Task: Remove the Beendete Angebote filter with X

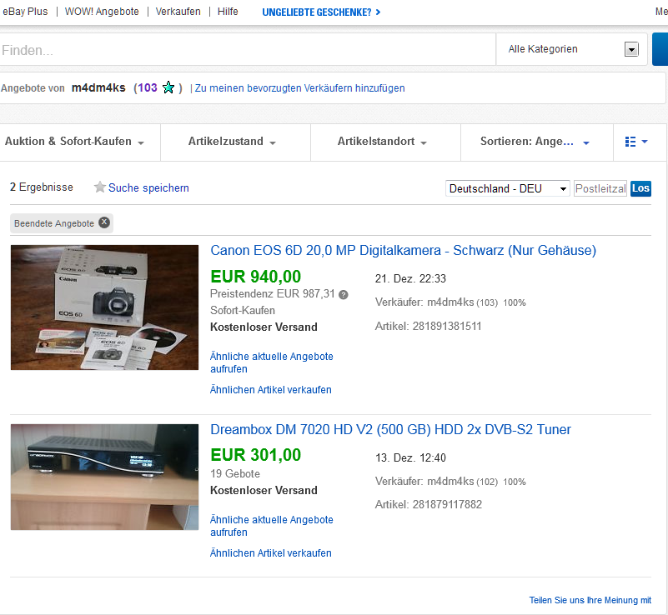Action: [103, 222]
